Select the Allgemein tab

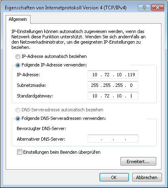point(18,19)
